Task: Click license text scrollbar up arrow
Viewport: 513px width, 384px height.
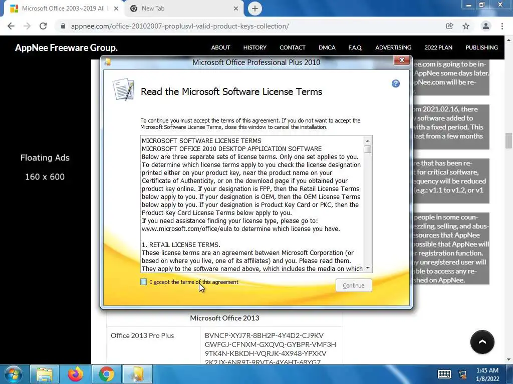Action: coord(368,140)
